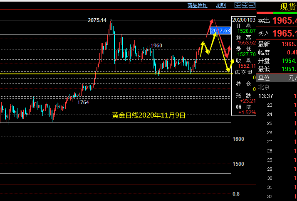Click the 1600 price axis label
297x201 pixels.
[238, 139]
